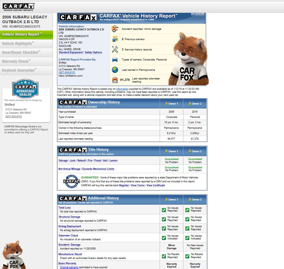
Task: Click the View Certificate link
Action: click(156, 185)
